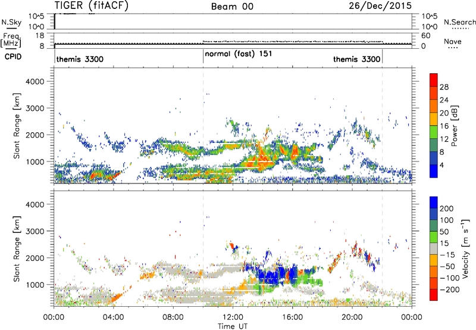Click the 1000 tick on the velocity plot's range axis
476x330 pixels.
(x=35, y=285)
